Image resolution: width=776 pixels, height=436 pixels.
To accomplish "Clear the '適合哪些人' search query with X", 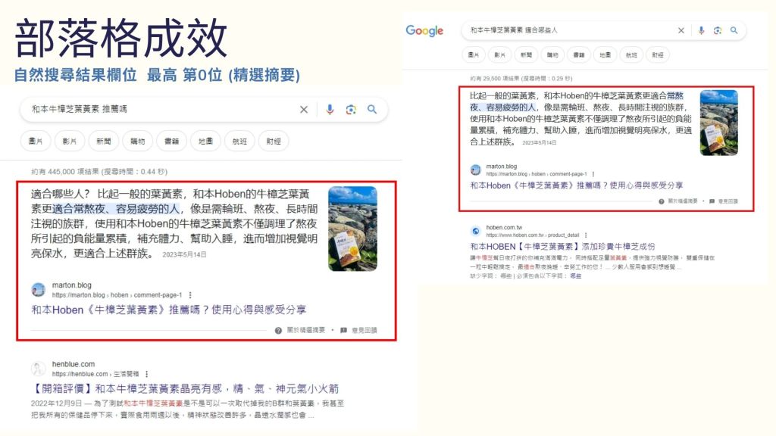I will click(x=681, y=30).
